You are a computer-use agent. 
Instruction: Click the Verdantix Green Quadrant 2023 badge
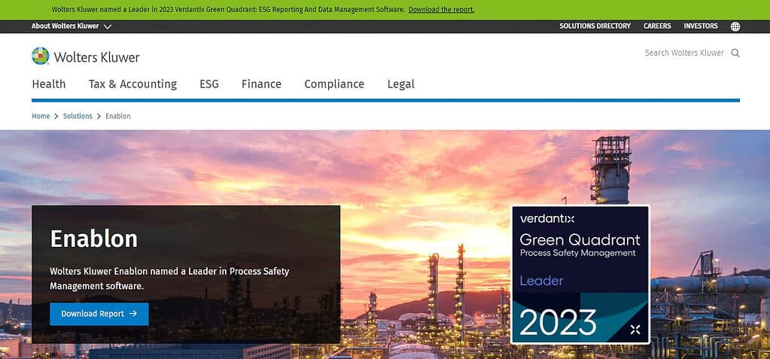coord(580,275)
